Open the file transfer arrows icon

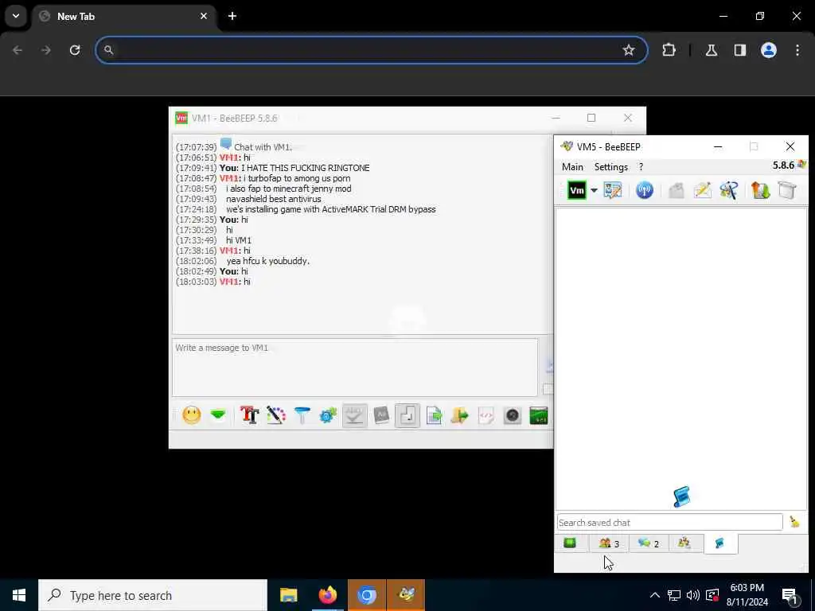point(760,190)
